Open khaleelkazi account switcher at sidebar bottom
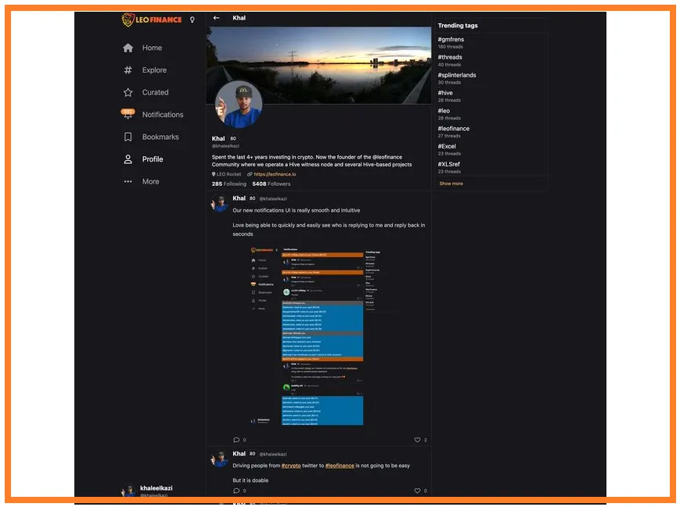Viewport: 680px width, 507px height. pyautogui.click(x=147, y=491)
